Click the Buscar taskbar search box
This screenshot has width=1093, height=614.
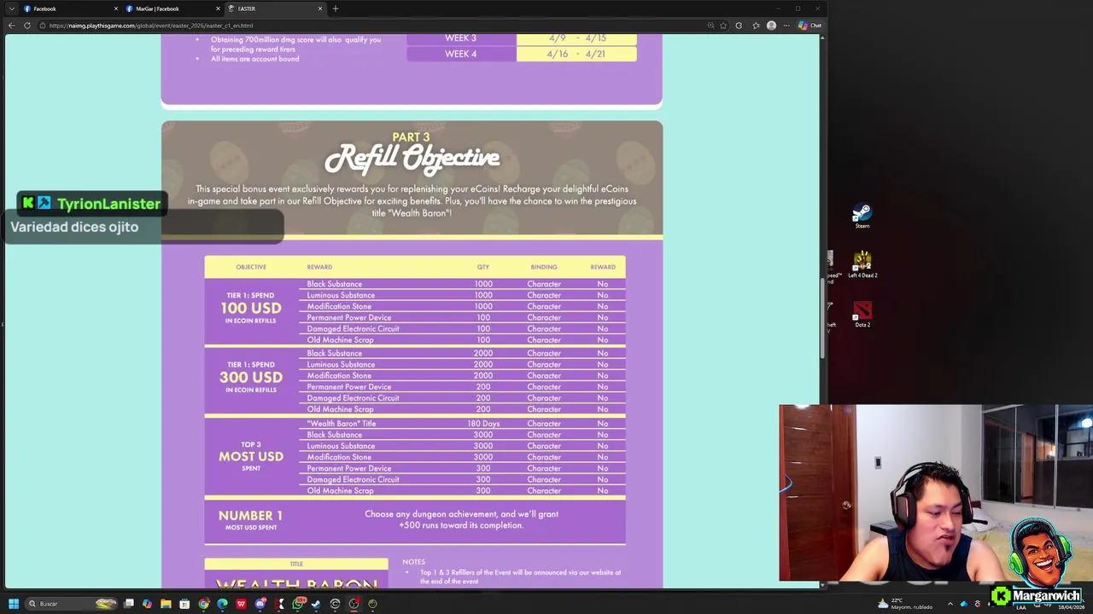coord(71,604)
